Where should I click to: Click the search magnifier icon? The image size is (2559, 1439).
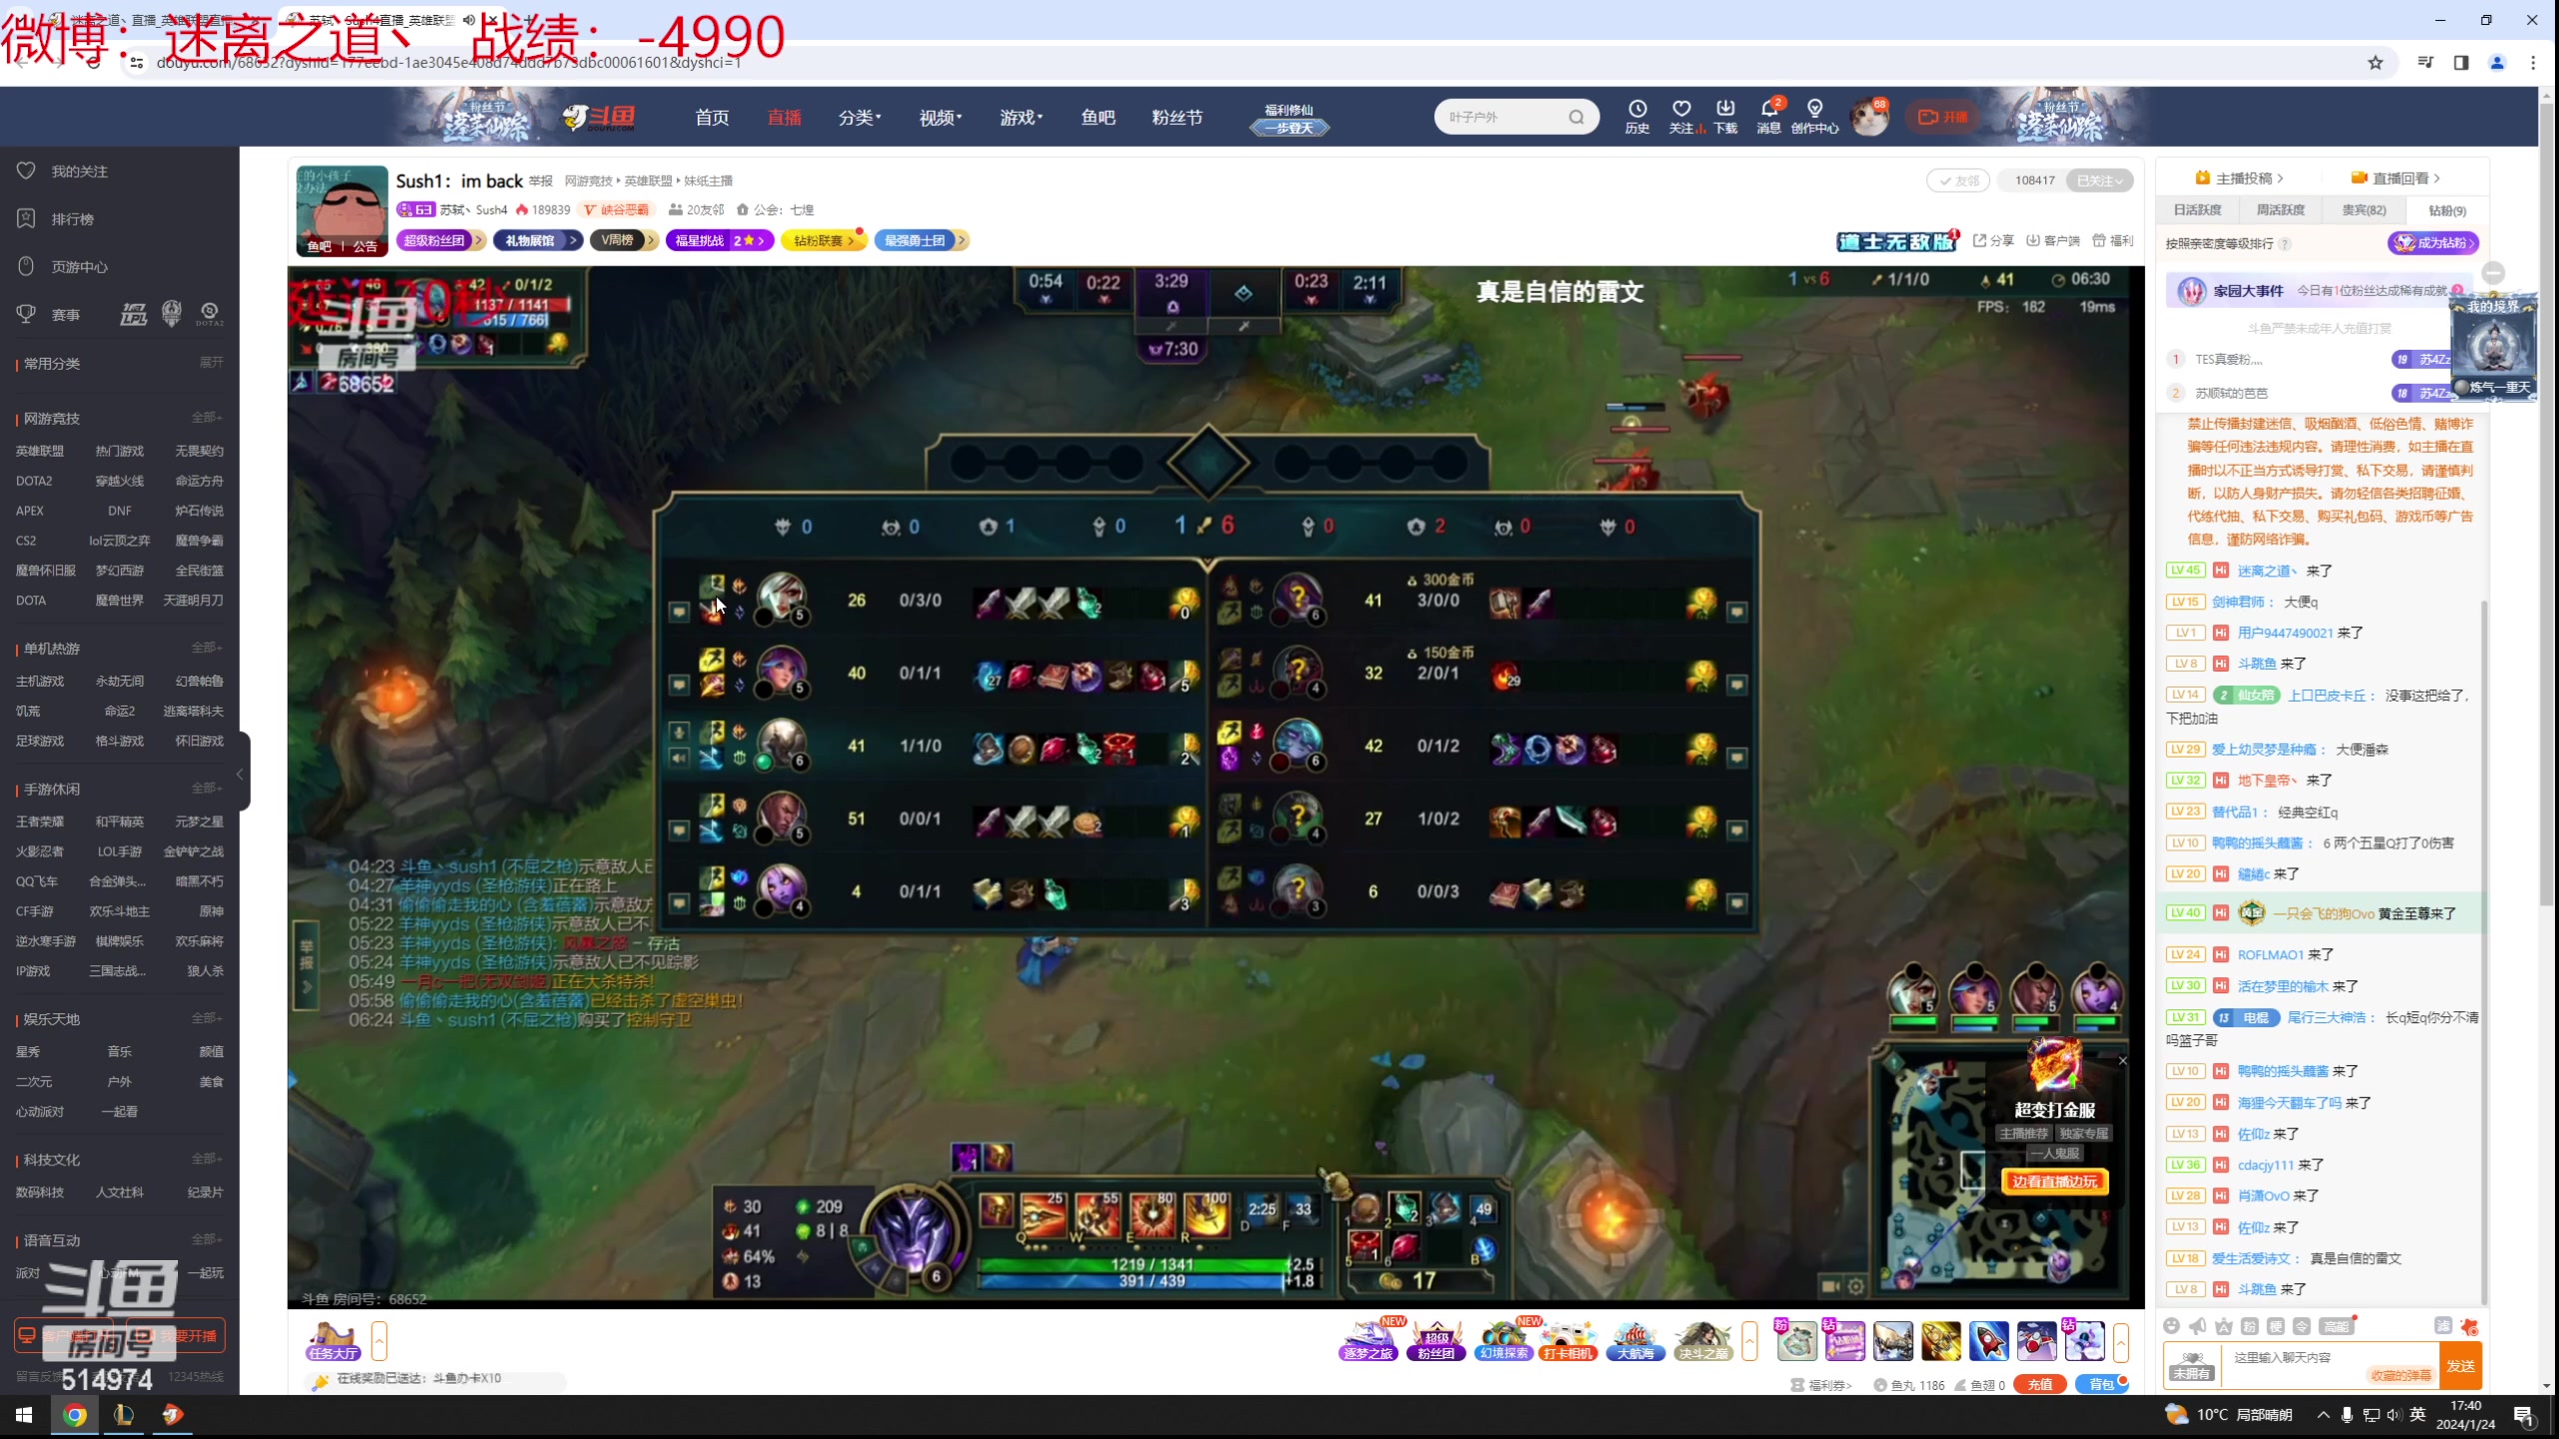click(x=1576, y=117)
